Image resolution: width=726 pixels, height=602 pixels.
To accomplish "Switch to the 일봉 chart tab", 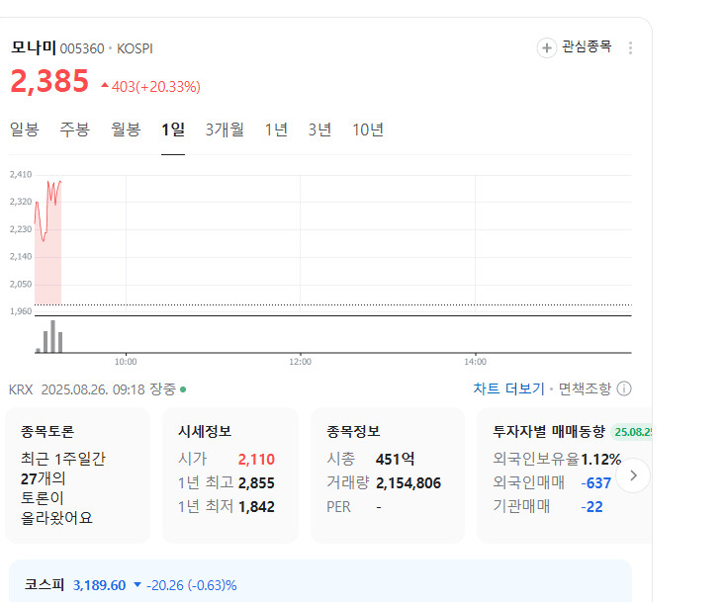I will 24,129.
